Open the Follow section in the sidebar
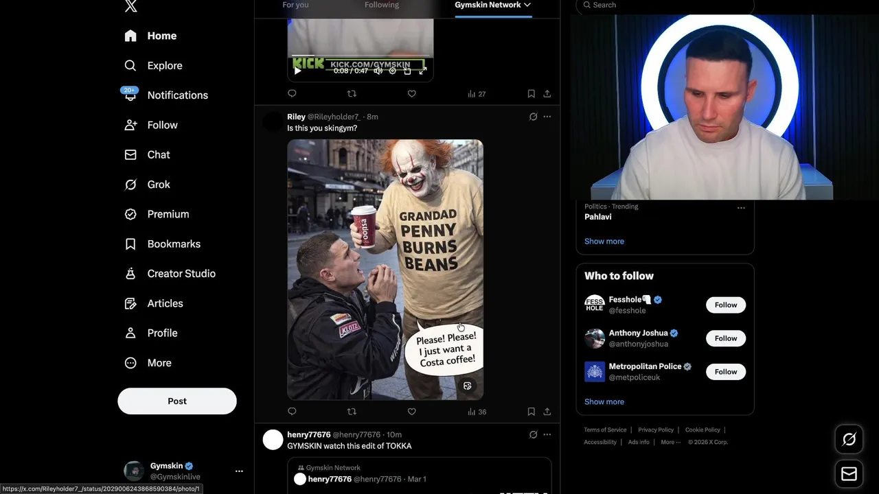879x494 pixels. [150, 125]
